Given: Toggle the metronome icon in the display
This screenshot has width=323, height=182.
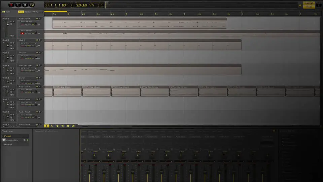Looking at the screenshot, I should pyautogui.click(x=71, y=5).
